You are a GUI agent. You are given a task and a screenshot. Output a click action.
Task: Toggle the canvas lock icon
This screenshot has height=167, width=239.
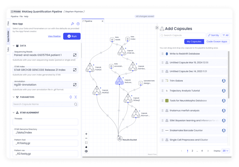click(x=86, y=147)
